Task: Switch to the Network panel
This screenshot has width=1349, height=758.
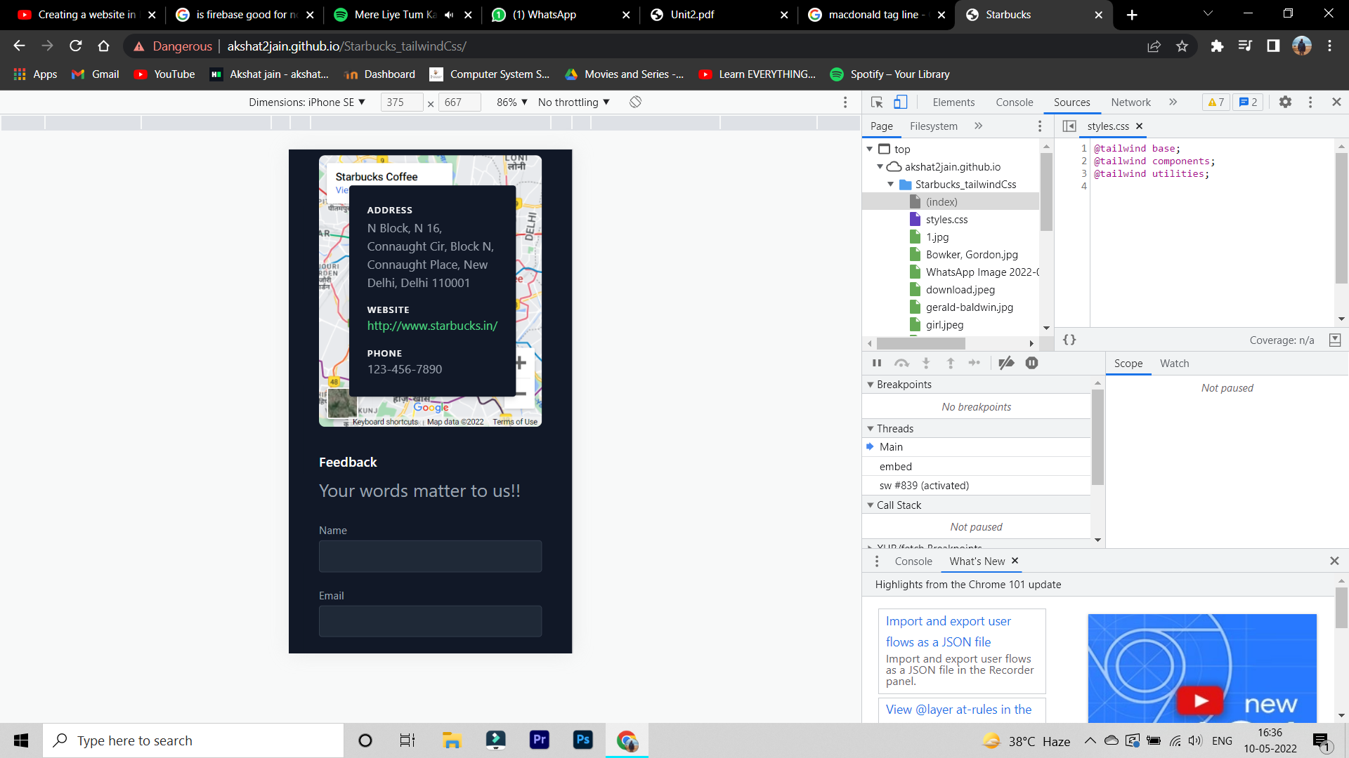Action: click(1130, 102)
